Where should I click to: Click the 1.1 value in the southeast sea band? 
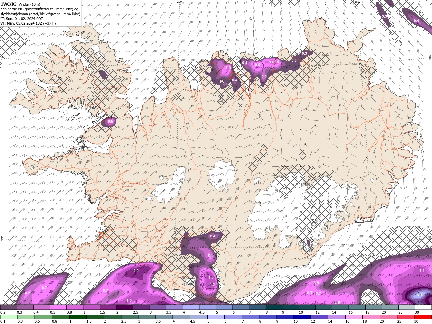[x=422, y=271]
